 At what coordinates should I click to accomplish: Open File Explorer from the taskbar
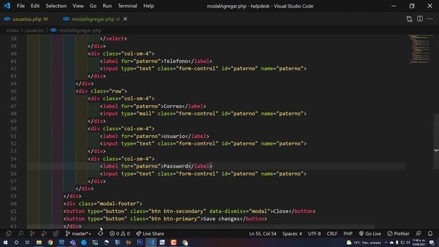pos(39,242)
